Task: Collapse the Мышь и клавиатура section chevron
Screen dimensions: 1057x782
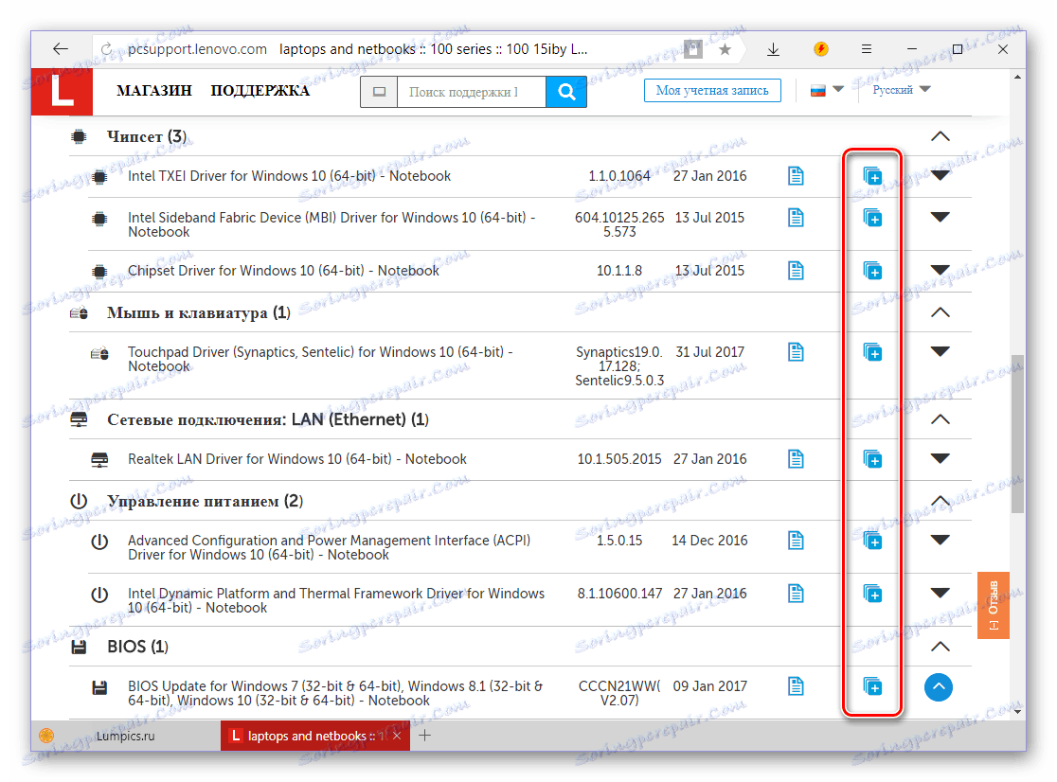Action: (940, 311)
